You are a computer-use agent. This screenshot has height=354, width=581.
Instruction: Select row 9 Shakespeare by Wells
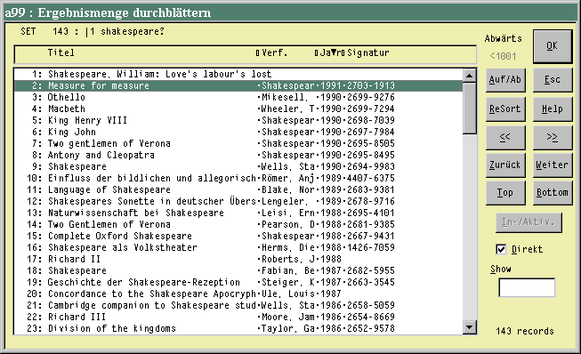(x=238, y=166)
